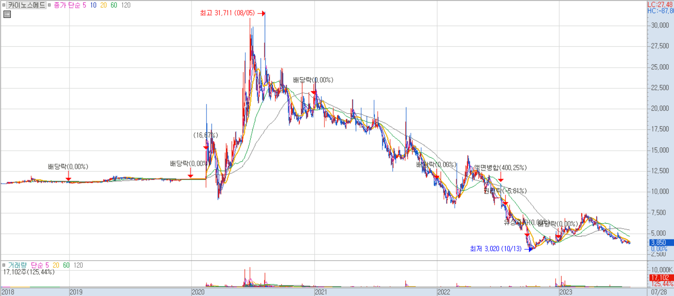Open the data table grid icon
Image resolution: width=674 pixels, height=296 pixels.
click(7, 14)
